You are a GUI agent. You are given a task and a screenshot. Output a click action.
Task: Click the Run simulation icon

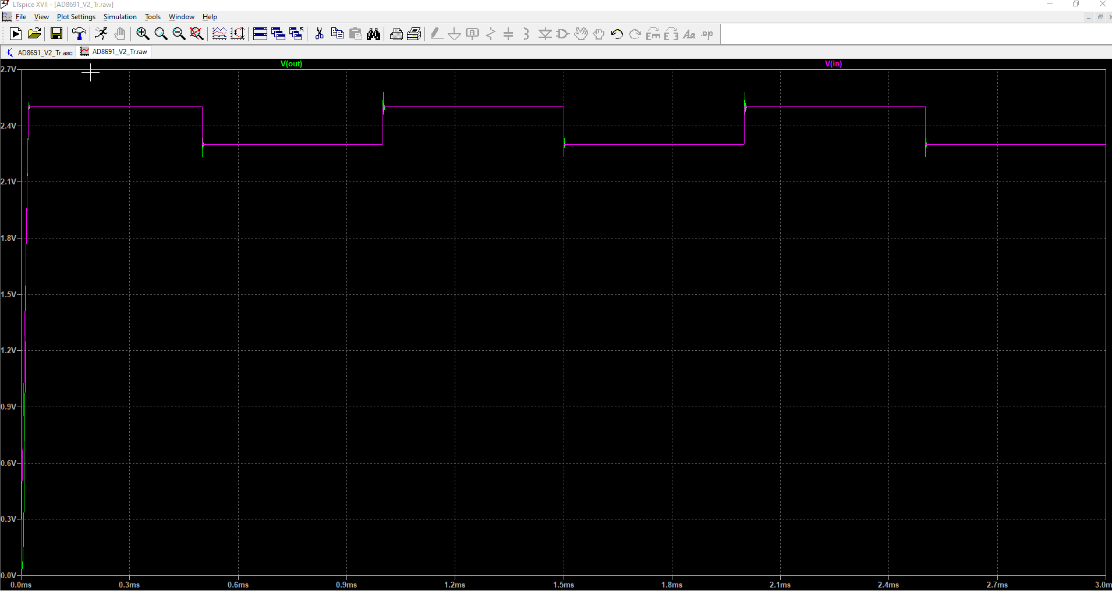(16, 34)
